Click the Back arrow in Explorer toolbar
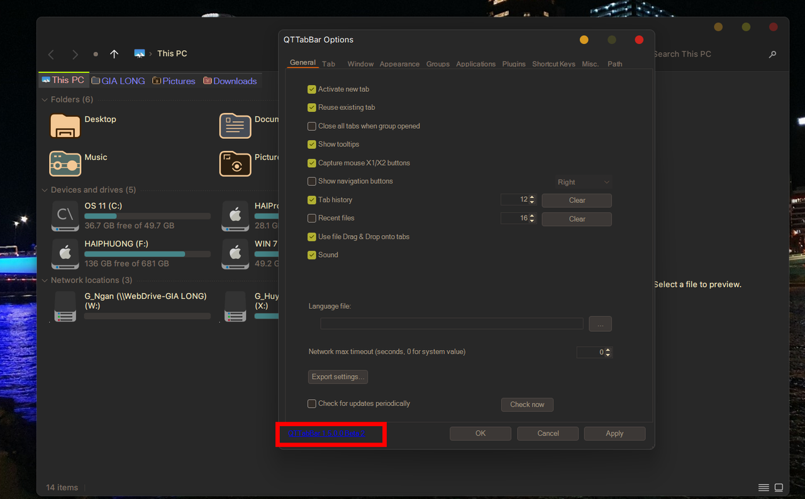 [x=50, y=53]
